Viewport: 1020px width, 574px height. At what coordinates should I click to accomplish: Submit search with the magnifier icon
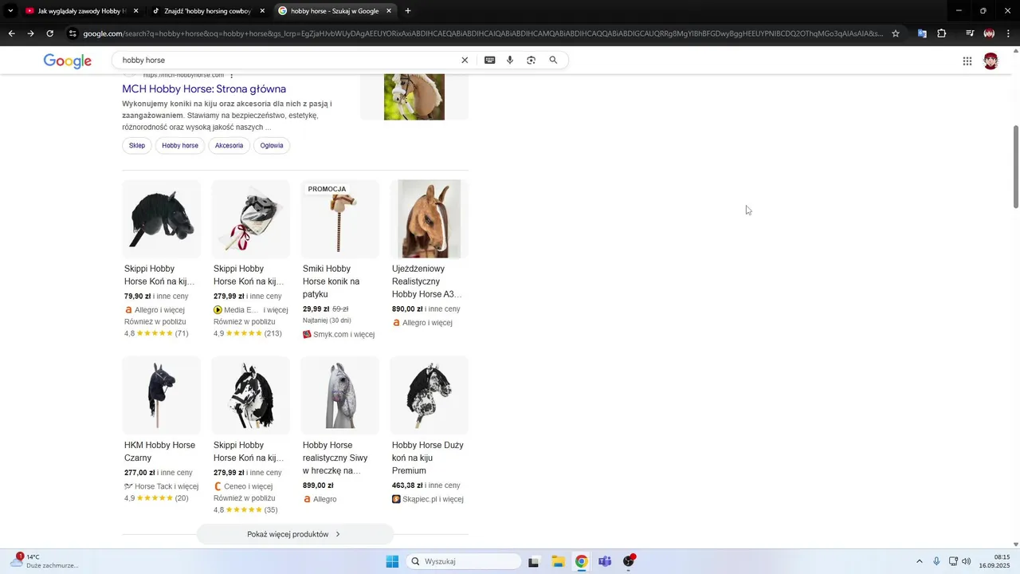point(554,60)
